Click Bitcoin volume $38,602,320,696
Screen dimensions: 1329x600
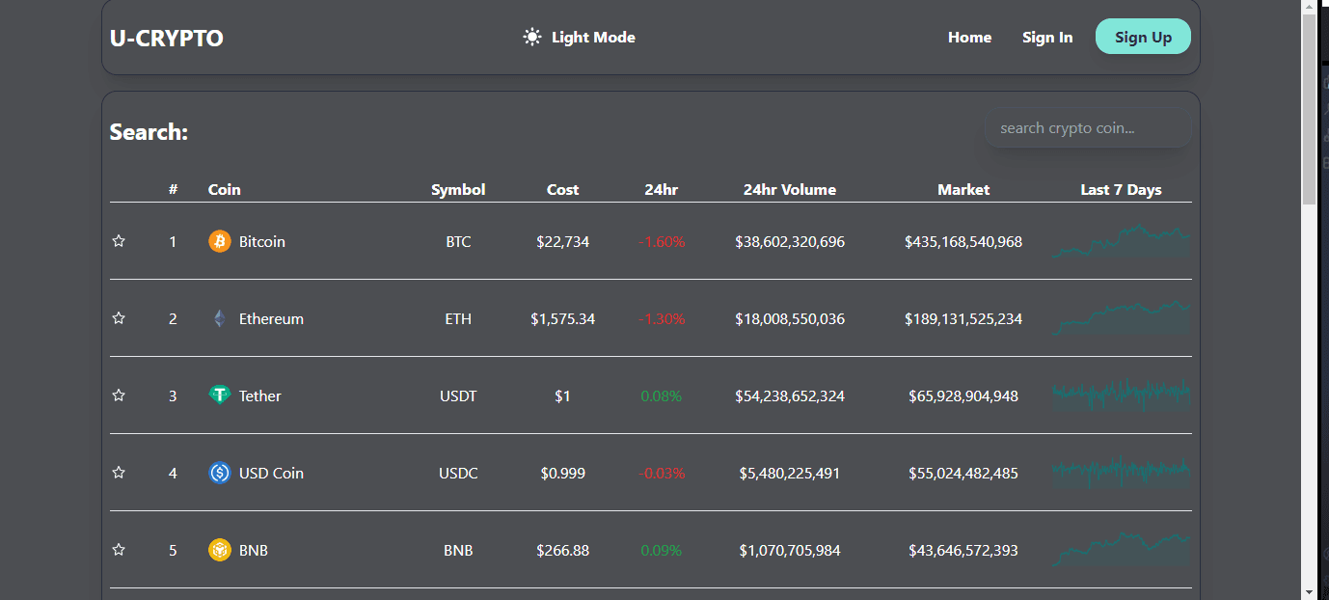click(789, 241)
